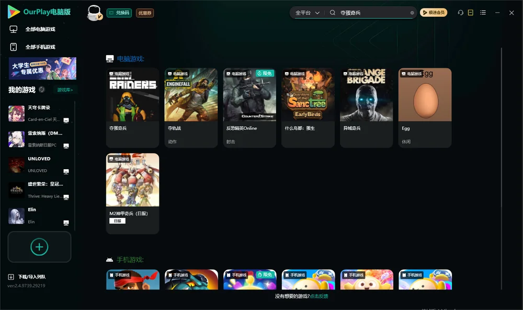
Task: Click the 日服 tag on M2神甲奇兵
Action: coord(117,221)
